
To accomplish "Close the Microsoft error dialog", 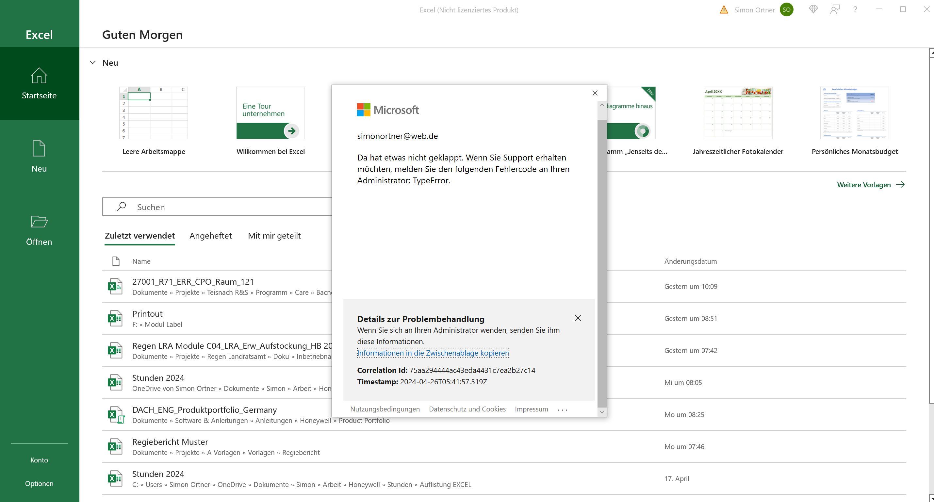I will coord(595,93).
